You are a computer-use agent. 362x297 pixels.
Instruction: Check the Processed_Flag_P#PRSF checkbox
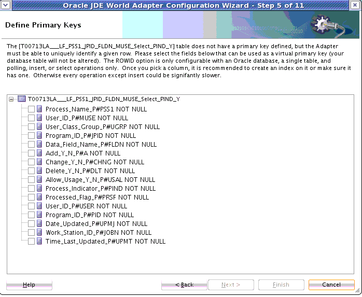tap(32, 197)
